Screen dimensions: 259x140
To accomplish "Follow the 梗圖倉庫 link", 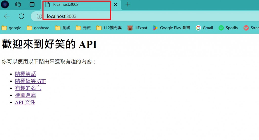I will tap(26, 95).
